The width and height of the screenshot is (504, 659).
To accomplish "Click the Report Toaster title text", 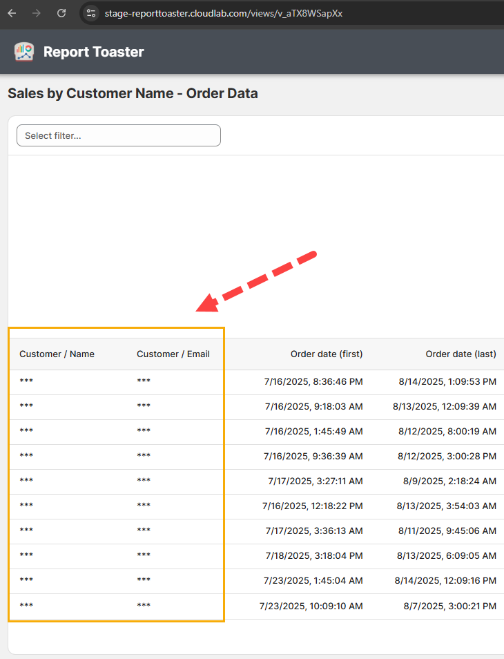I will point(93,52).
